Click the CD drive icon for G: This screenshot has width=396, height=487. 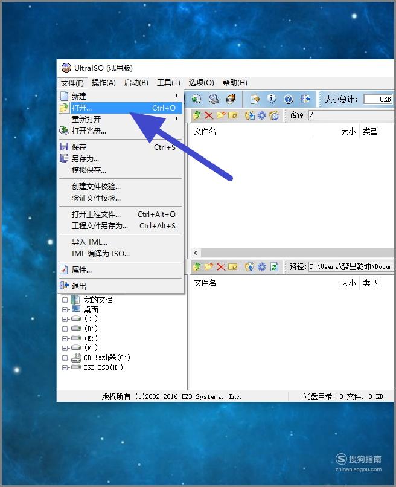[x=76, y=358]
